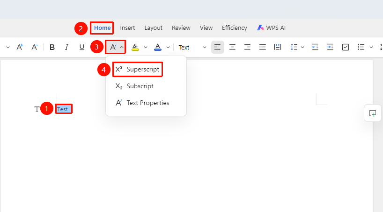Apply bulleted list formatting
This screenshot has height=212, width=383.
pyautogui.click(x=361, y=47)
